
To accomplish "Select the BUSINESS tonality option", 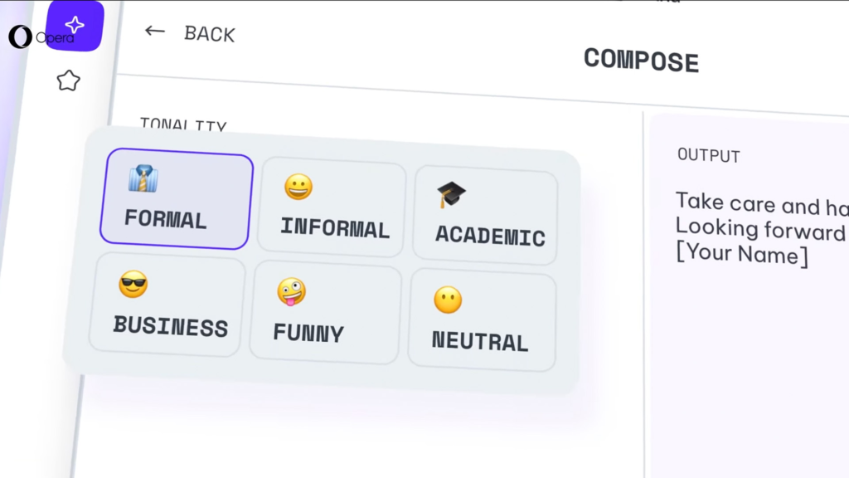I will click(167, 305).
